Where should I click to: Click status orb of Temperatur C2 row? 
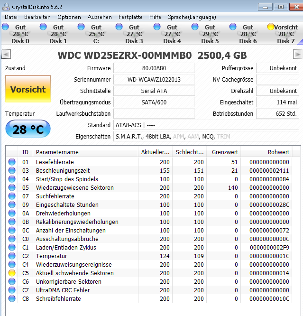[x=12, y=256]
